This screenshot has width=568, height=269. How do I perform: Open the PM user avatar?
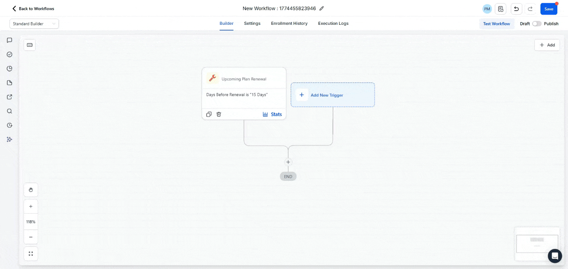click(487, 9)
